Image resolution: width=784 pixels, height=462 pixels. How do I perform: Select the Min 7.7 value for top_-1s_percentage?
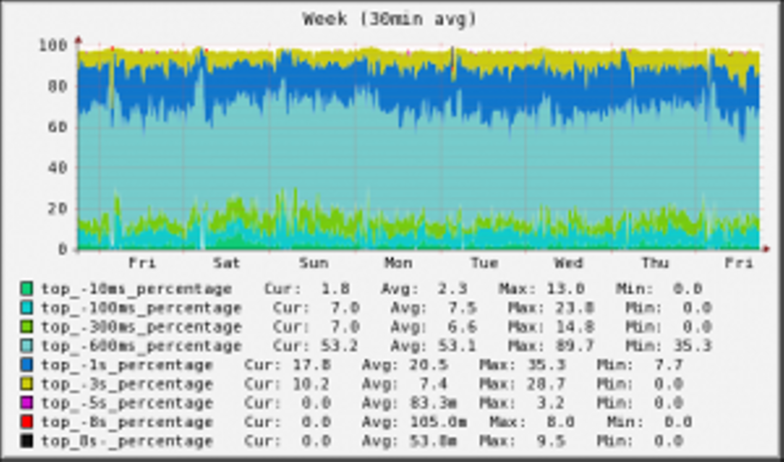[669, 365]
